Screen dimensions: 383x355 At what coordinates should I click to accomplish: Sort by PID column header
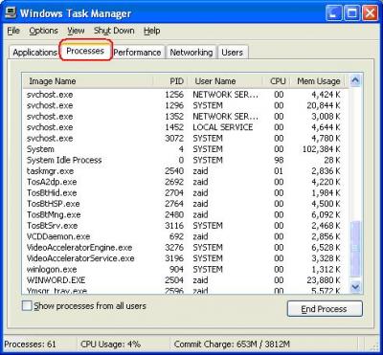pos(170,81)
